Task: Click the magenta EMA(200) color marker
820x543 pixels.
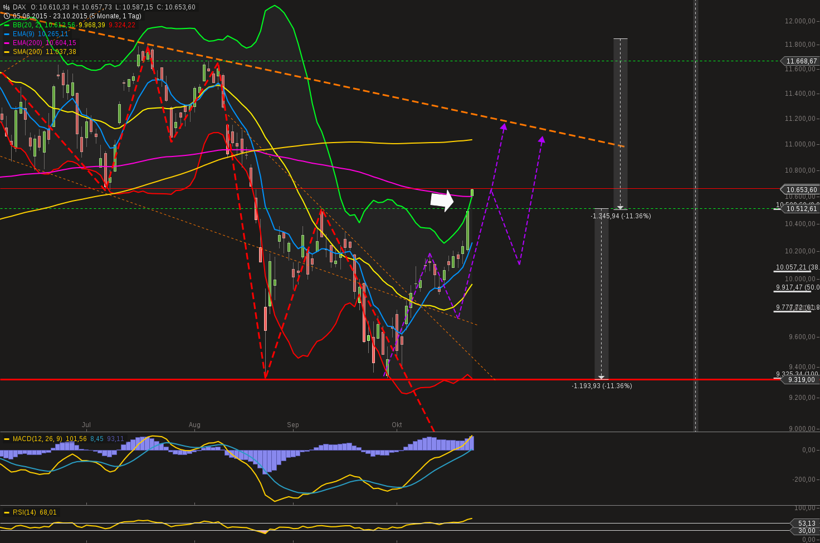Action: (7, 43)
